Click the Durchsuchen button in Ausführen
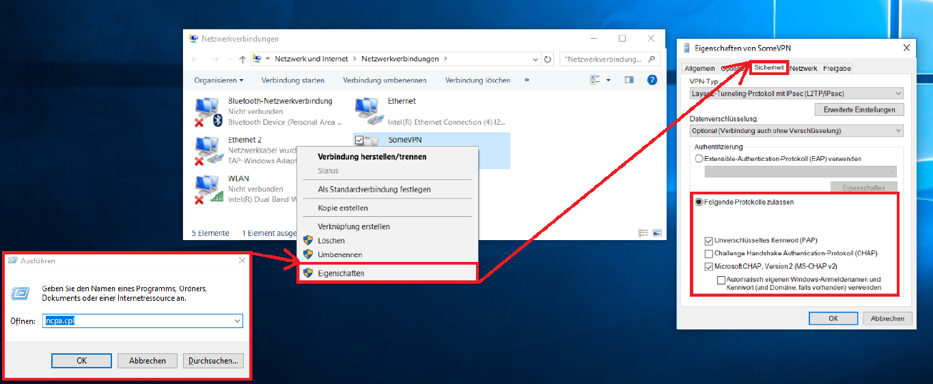The height and width of the screenshot is (384, 933). [213, 360]
